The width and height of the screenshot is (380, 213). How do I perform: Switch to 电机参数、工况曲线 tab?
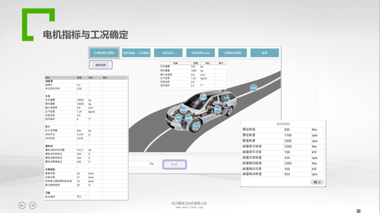136,53
